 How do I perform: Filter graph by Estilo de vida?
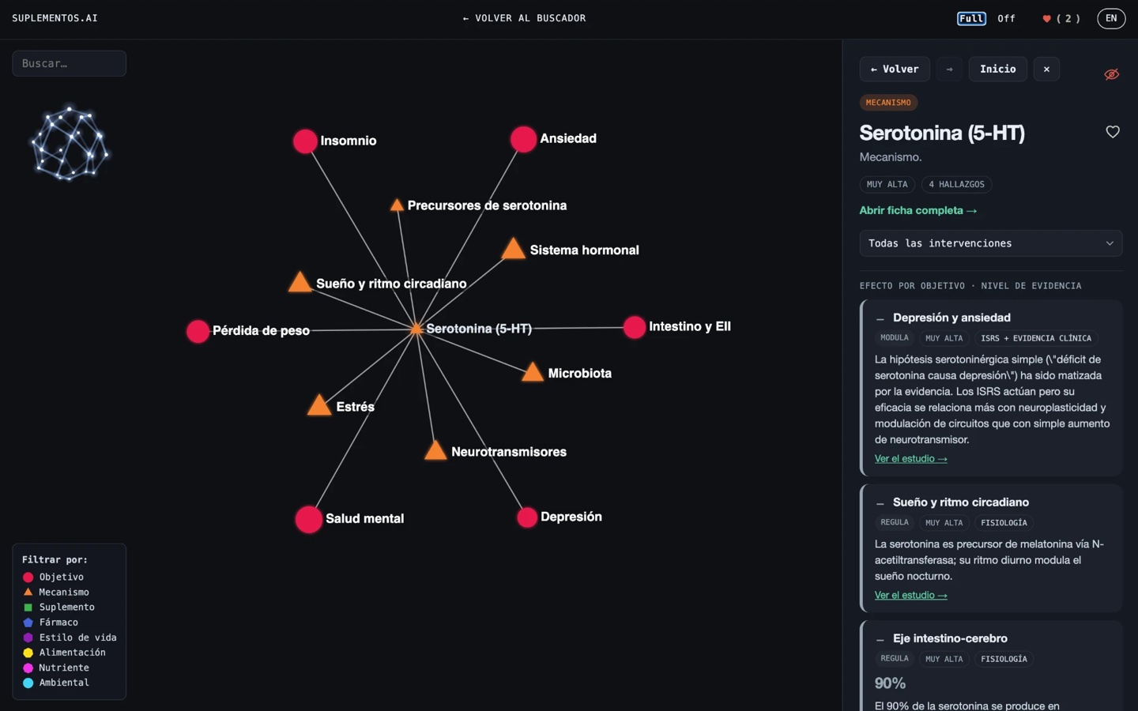tap(70, 638)
